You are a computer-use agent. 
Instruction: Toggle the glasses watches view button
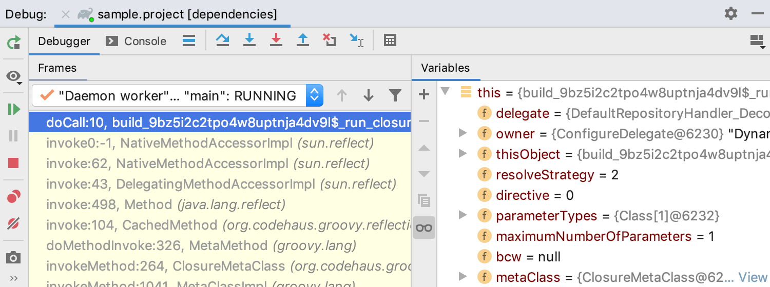pyautogui.click(x=424, y=228)
